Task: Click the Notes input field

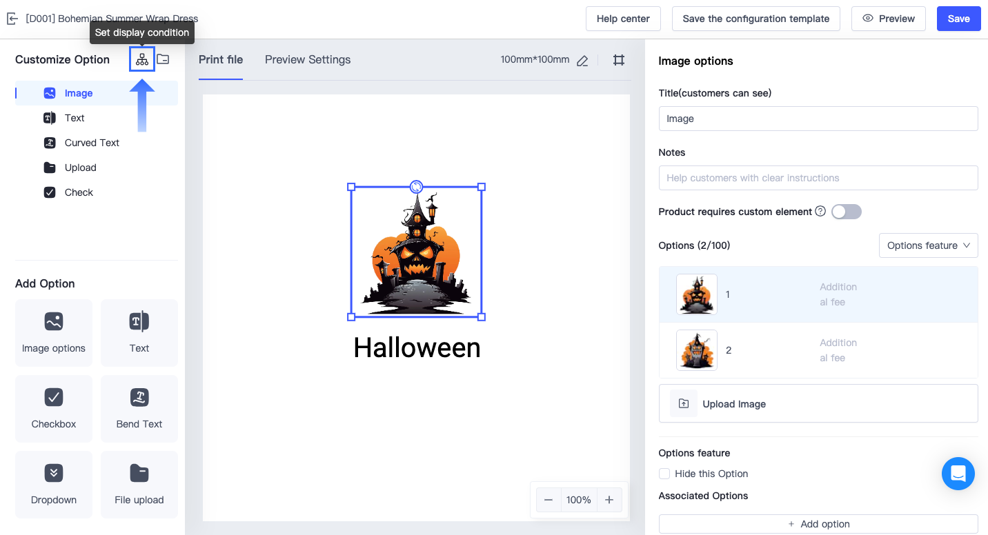Action: (x=818, y=178)
